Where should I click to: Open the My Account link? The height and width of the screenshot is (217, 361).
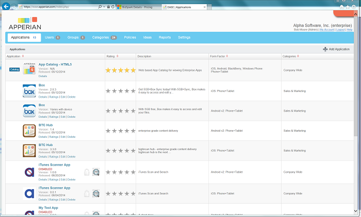click(x=326, y=30)
